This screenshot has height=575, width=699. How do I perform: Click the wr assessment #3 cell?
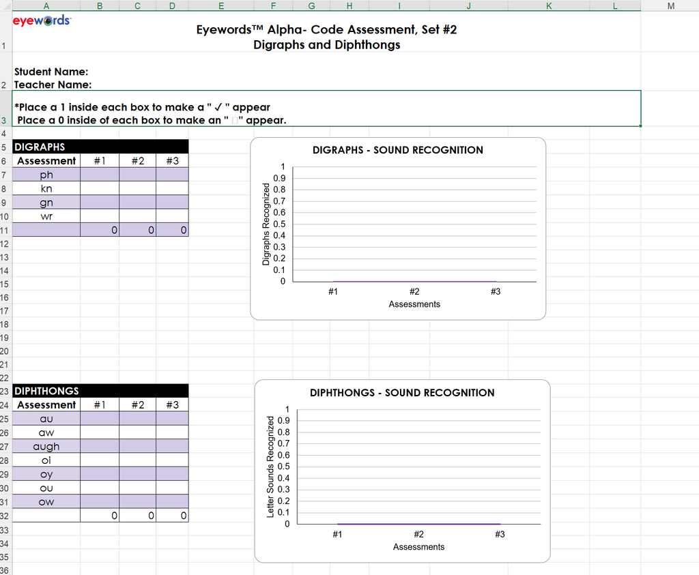tap(172, 216)
